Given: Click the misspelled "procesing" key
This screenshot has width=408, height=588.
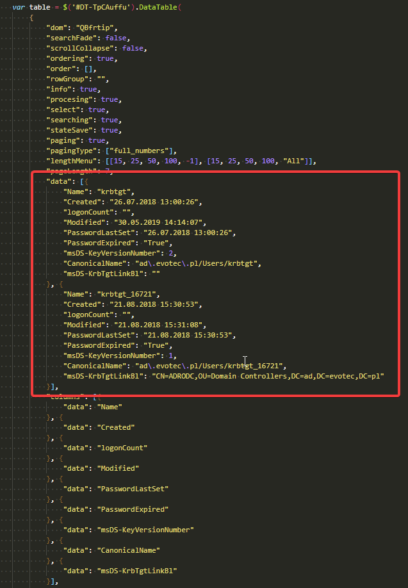Looking at the screenshot, I should click(x=71, y=99).
